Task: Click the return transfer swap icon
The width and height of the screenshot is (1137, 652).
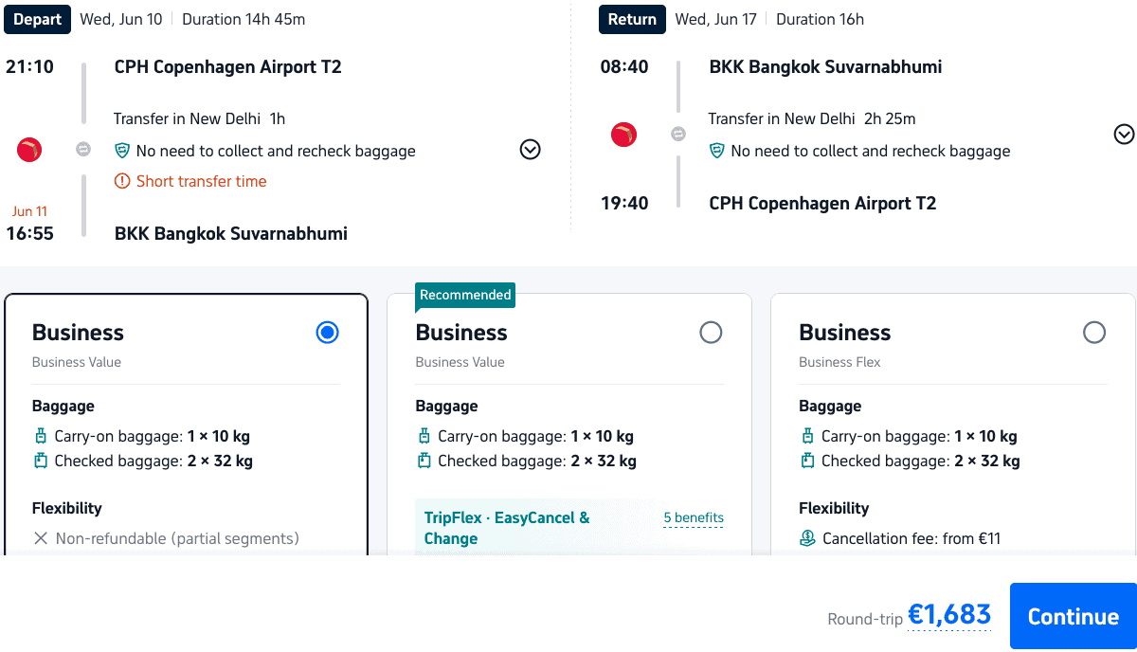Action: (678, 135)
